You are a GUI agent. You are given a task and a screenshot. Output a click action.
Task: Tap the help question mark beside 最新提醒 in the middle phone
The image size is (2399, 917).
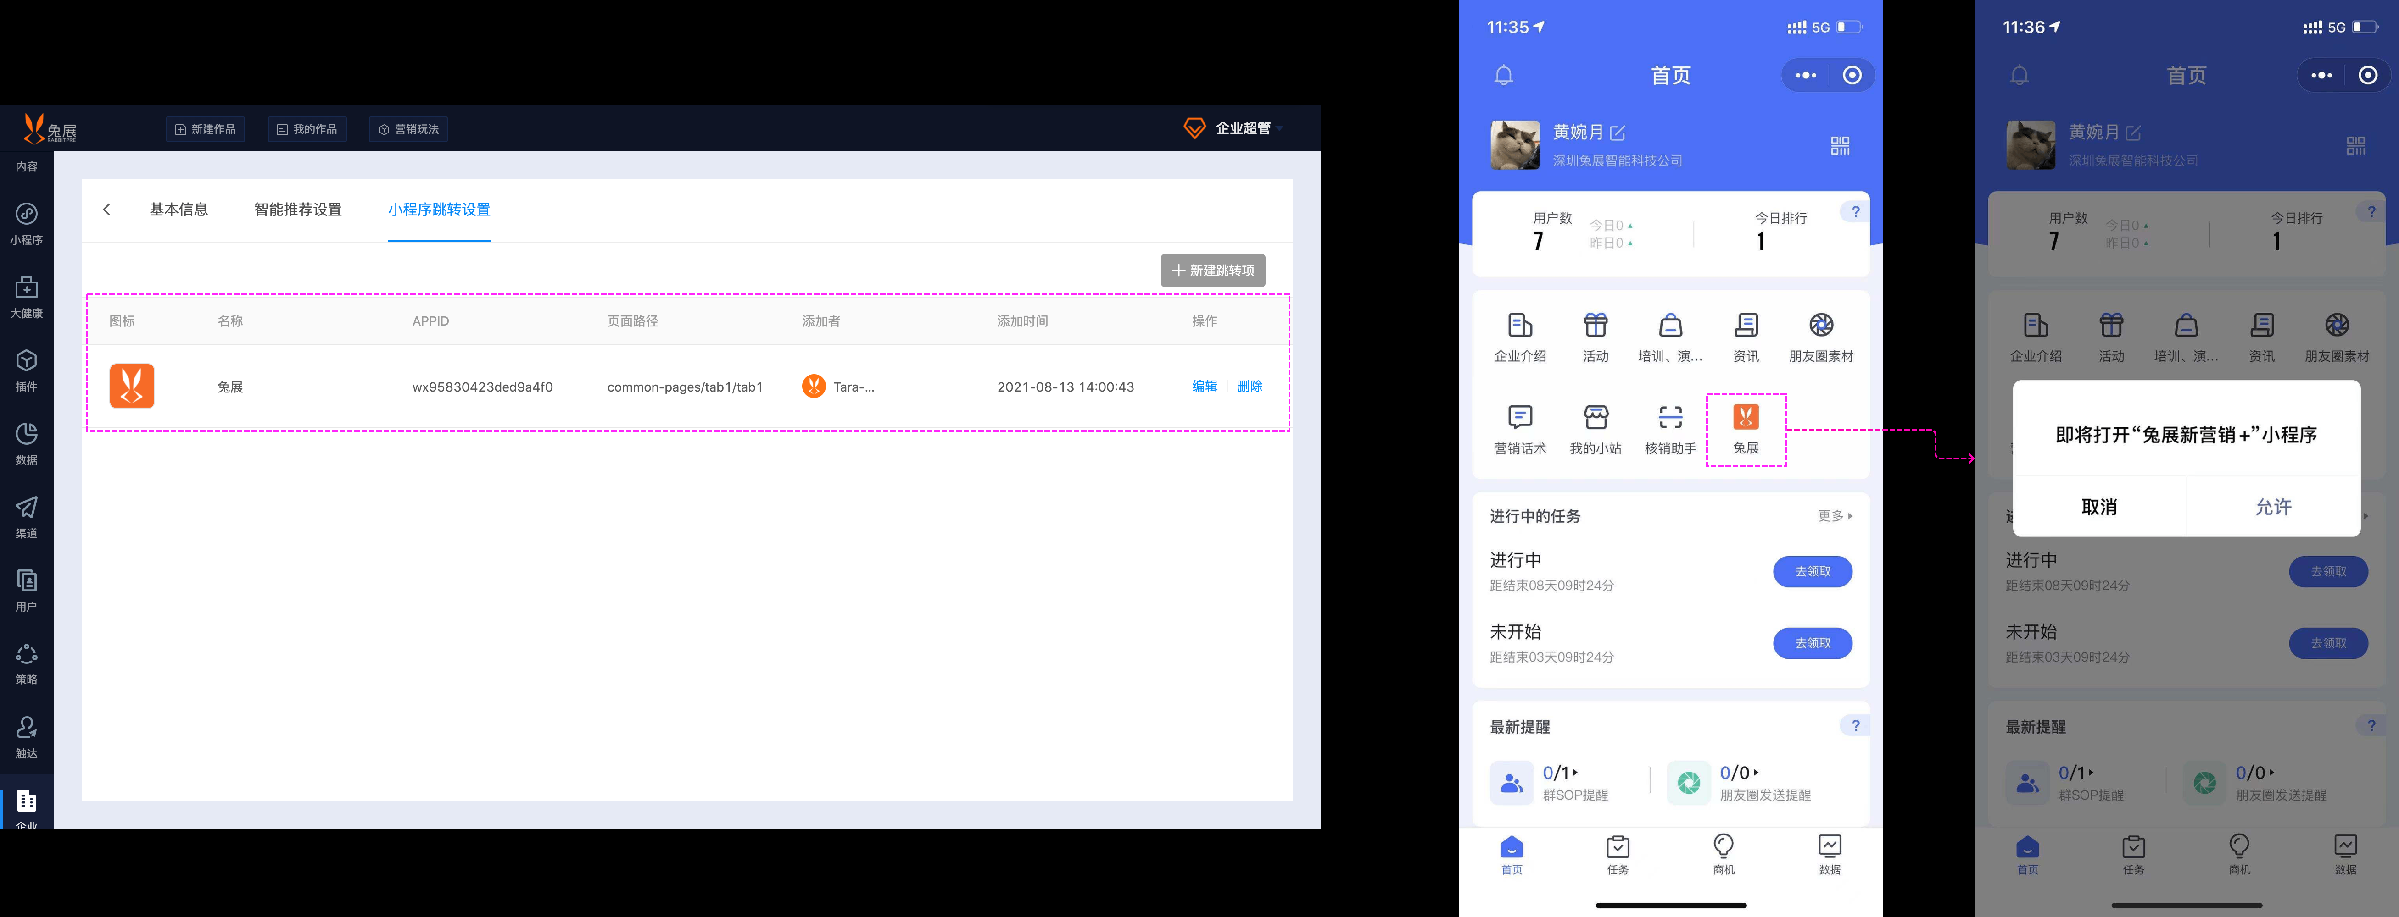(1854, 725)
